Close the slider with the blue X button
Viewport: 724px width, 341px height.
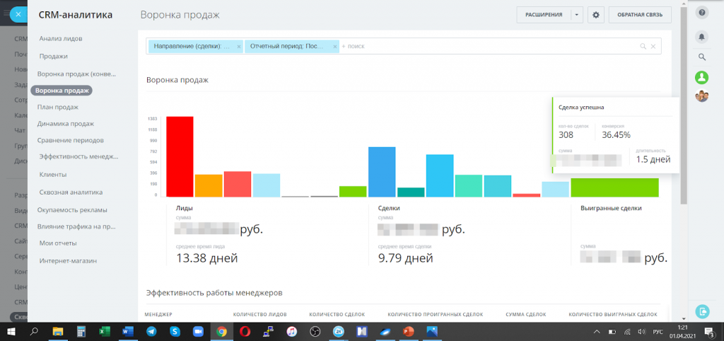coord(18,14)
